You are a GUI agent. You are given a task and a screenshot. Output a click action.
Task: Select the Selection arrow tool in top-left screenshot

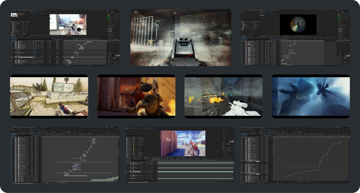pos(14,10)
